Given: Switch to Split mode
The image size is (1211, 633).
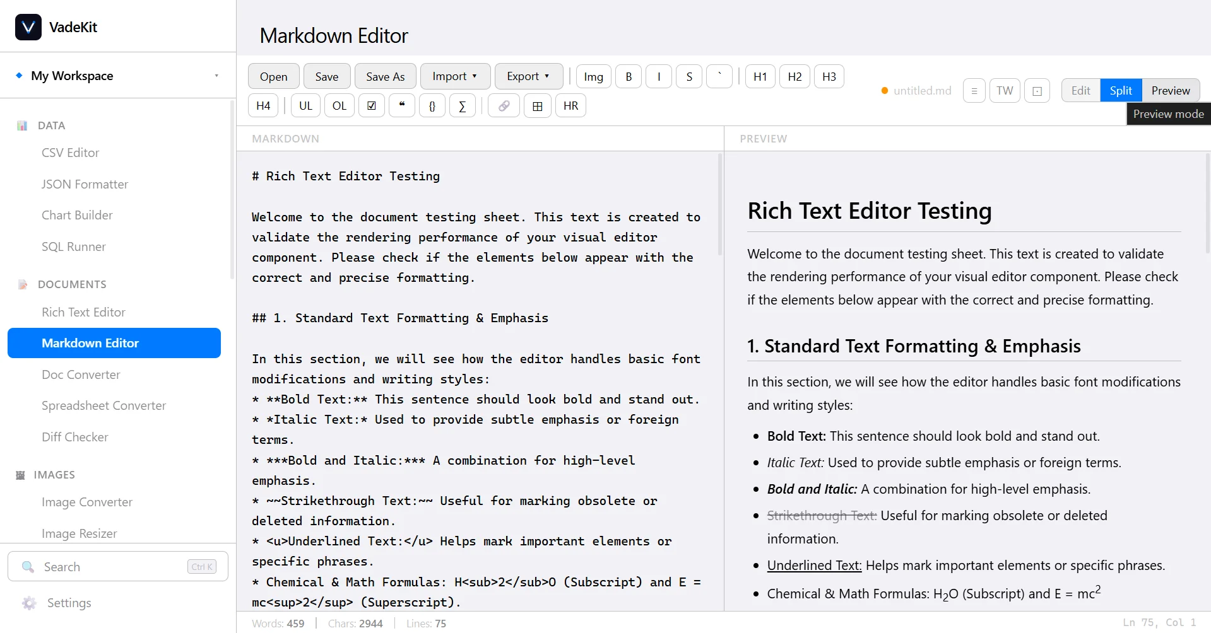Looking at the screenshot, I should point(1121,90).
